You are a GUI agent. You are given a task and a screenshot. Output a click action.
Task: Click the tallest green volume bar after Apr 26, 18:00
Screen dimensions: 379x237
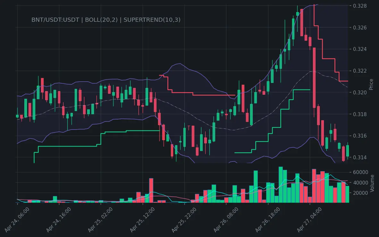[281, 185]
